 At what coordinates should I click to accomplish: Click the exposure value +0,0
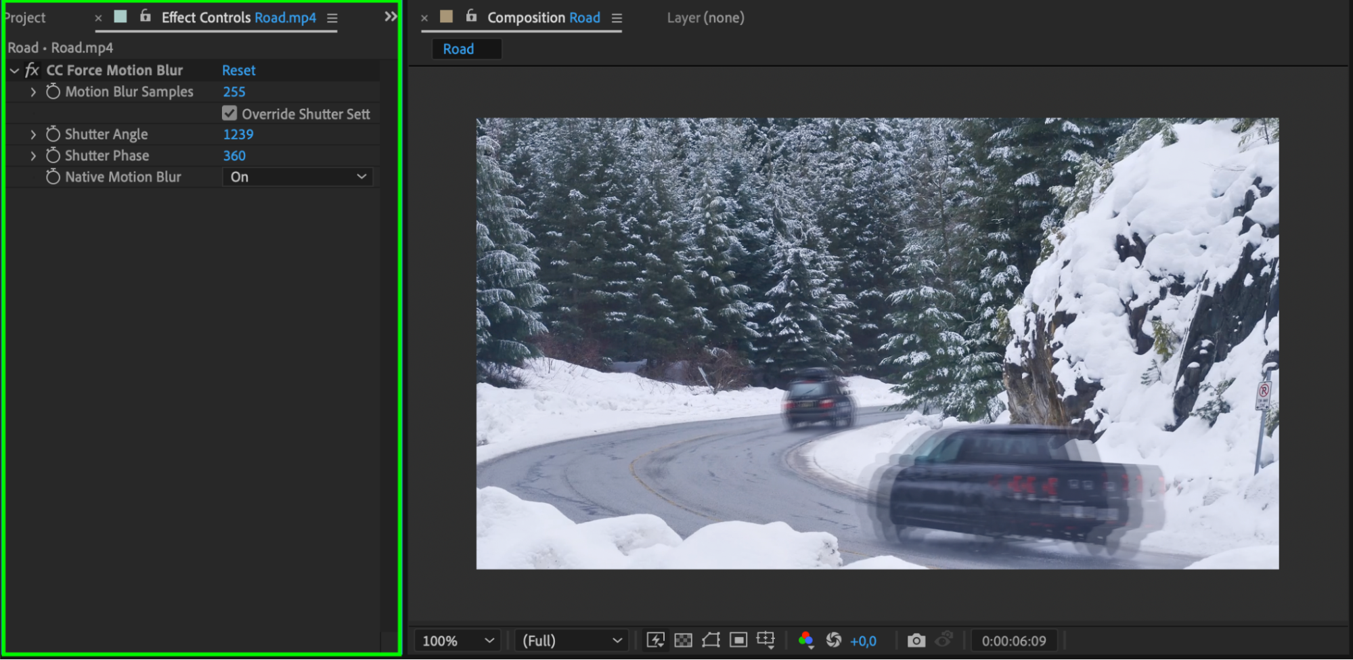[x=864, y=641]
